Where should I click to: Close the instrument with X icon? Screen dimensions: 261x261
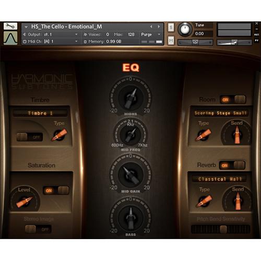click(257, 23)
